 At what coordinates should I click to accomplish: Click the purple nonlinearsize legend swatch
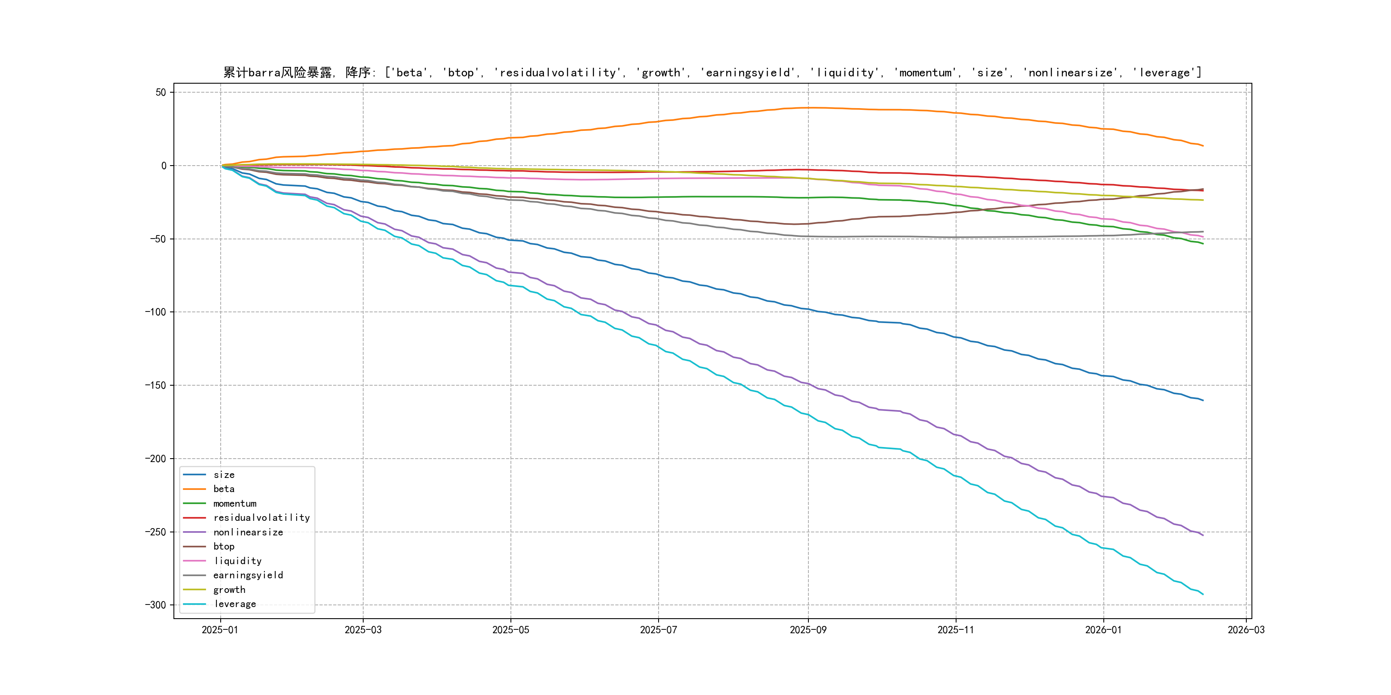(194, 532)
